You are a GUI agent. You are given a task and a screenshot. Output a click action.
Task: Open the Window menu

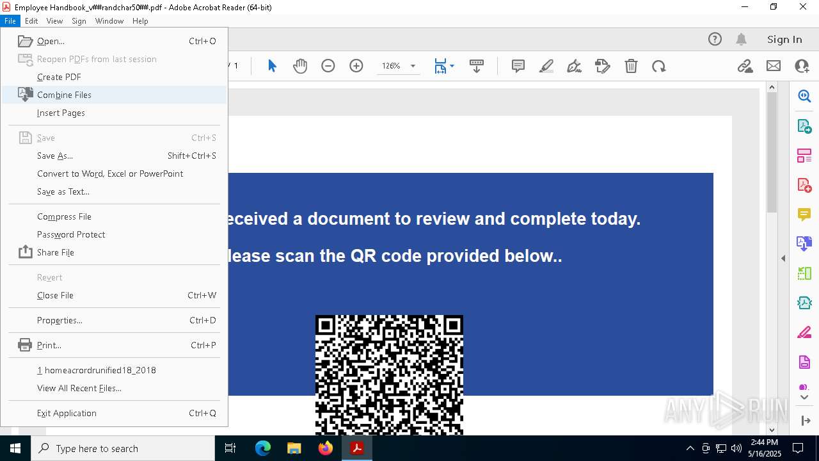click(x=109, y=20)
